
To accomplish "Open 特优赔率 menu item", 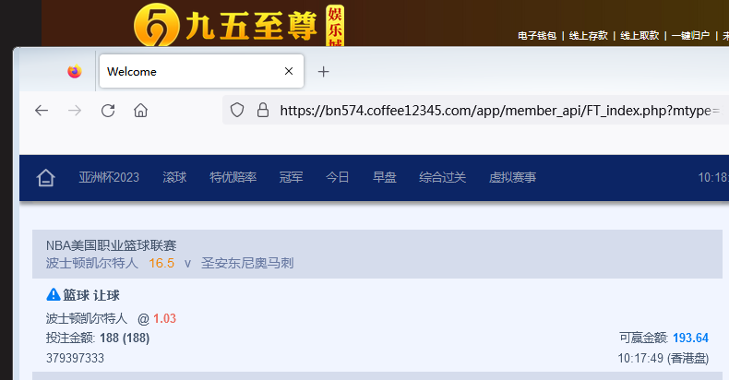I will coord(233,177).
